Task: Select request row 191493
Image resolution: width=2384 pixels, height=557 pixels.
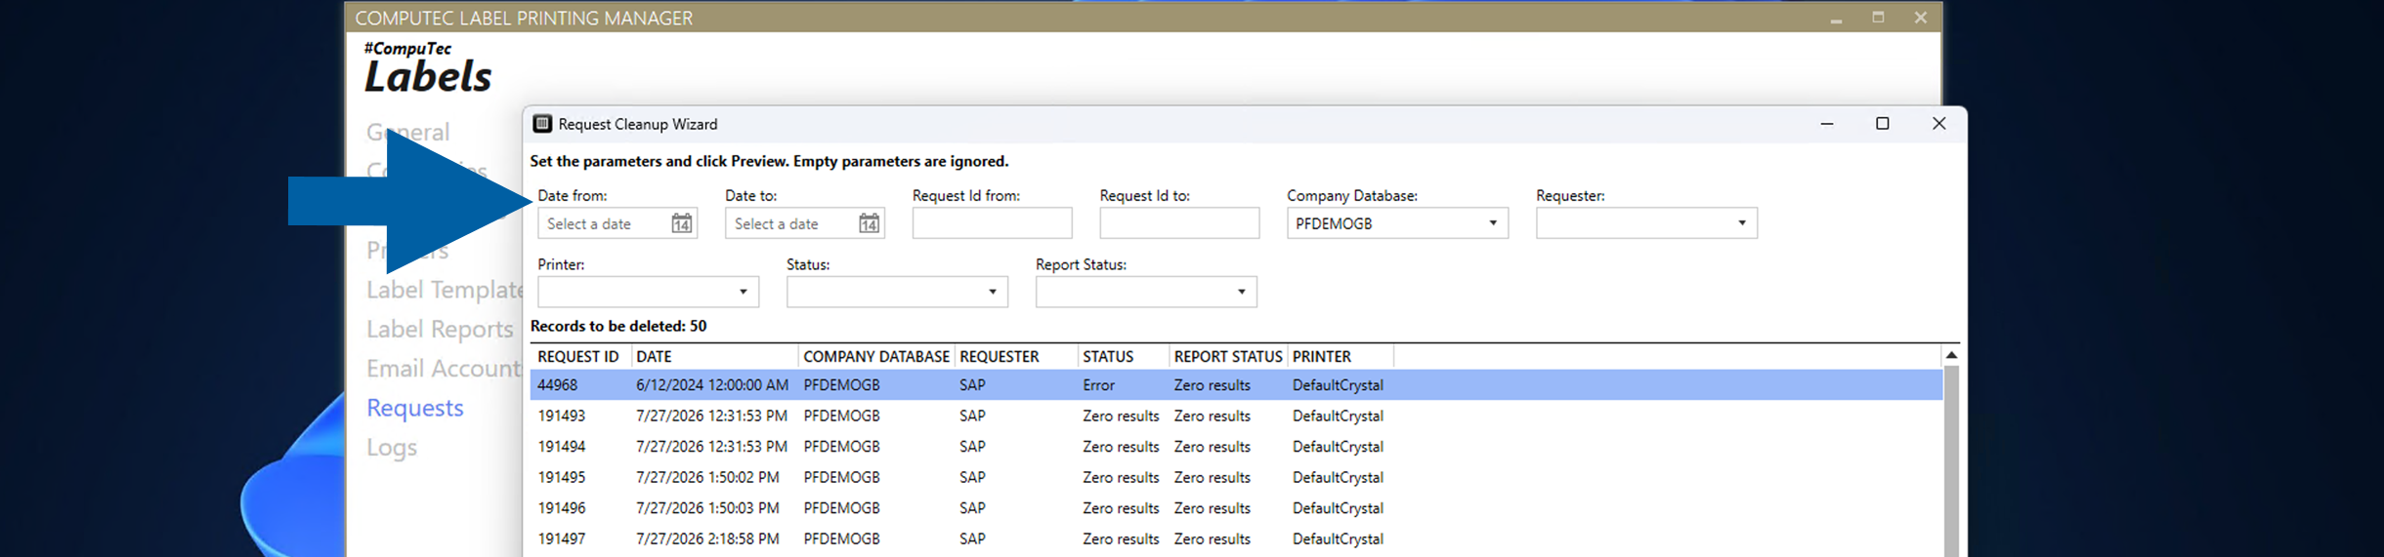Action: pyautogui.click(x=1236, y=416)
